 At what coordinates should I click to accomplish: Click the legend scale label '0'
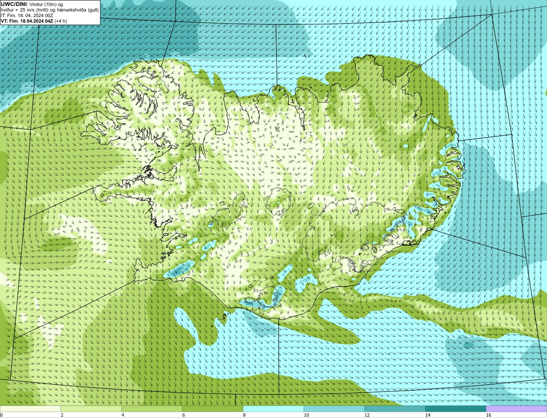point(1,415)
